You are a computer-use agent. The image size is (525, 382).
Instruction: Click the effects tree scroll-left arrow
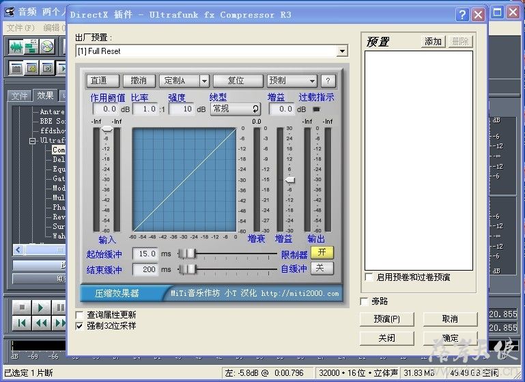point(18,249)
